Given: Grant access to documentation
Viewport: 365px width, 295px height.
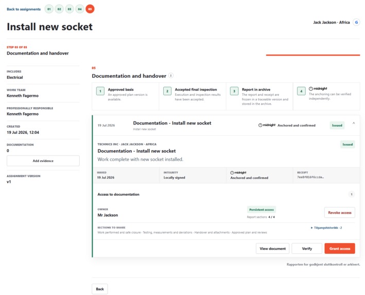Looking at the screenshot, I should point(340,249).
